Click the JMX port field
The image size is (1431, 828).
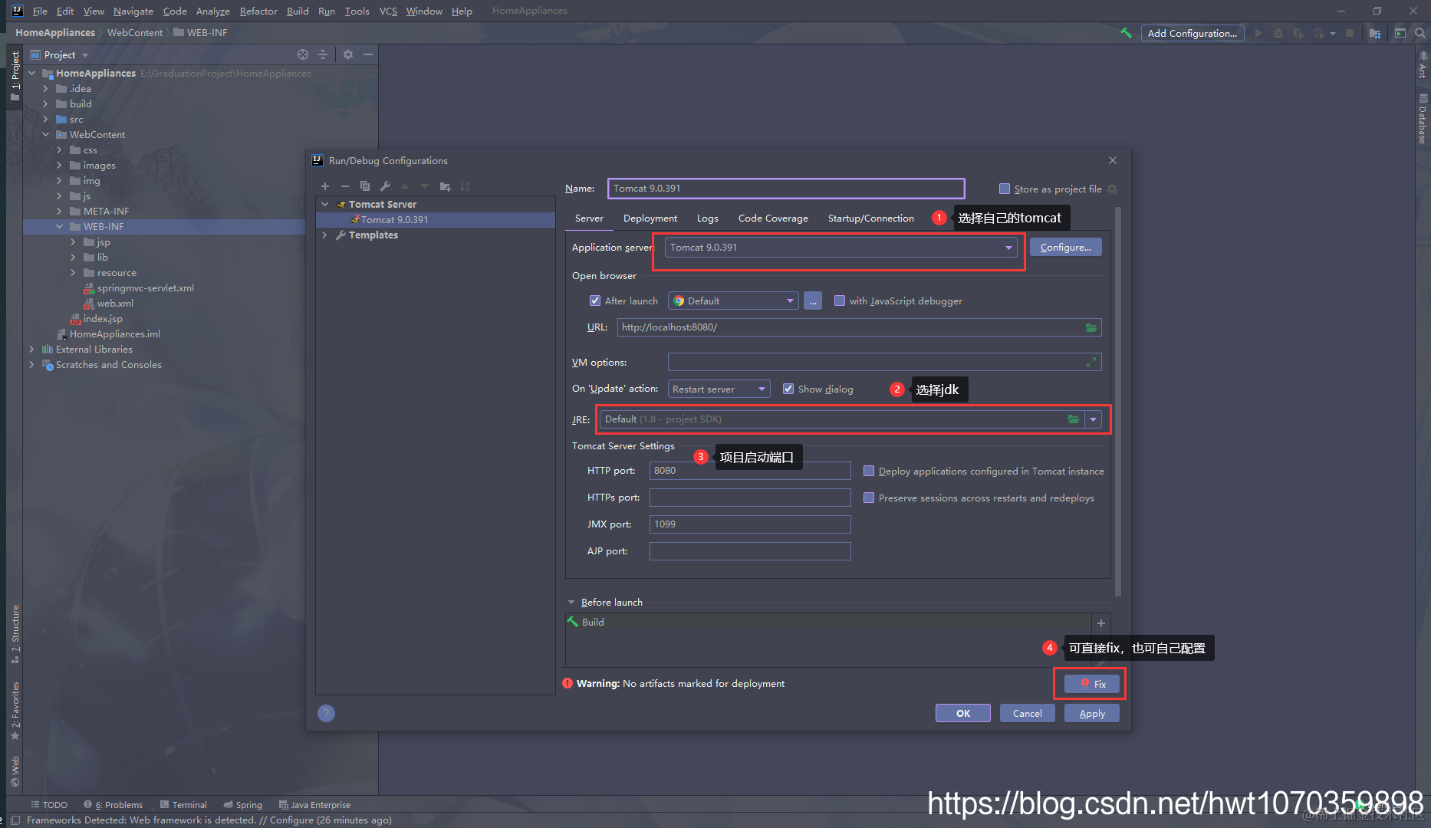click(x=750, y=524)
